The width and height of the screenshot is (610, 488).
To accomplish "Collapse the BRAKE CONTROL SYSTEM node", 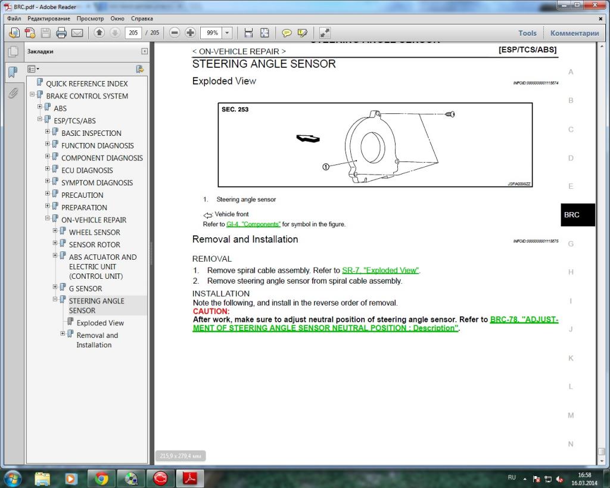I will (32, 95).
